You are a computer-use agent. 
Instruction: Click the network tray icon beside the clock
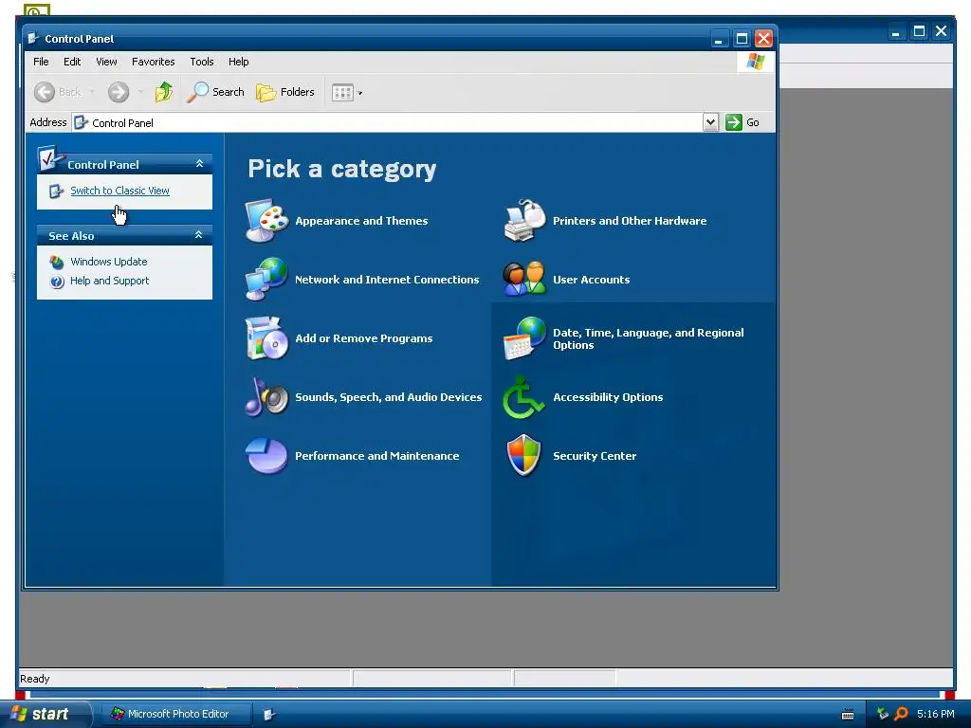coord(883,714)
